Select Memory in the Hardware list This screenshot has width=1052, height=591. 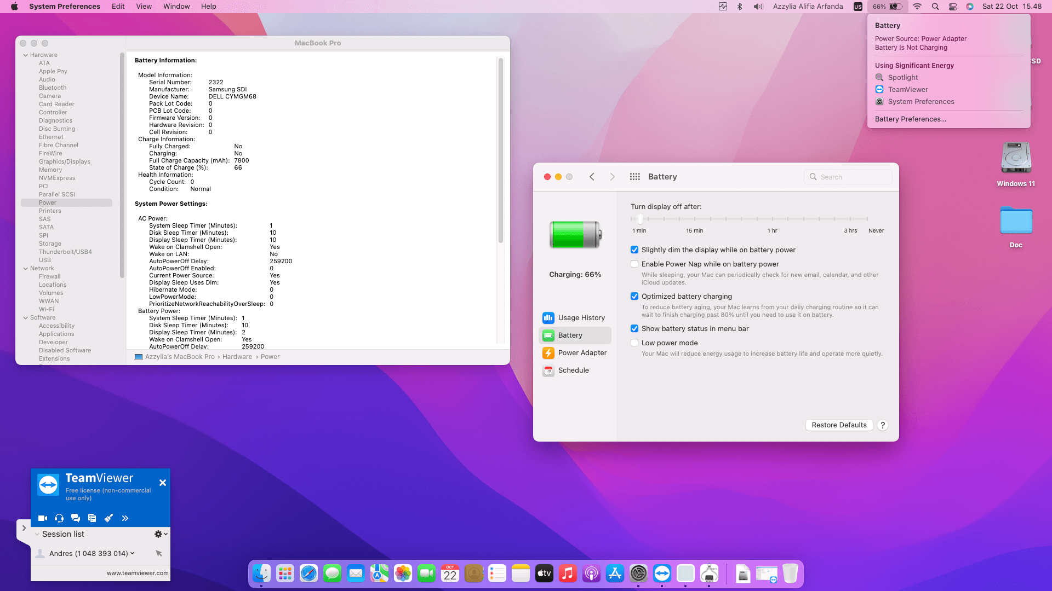[50, 170]
